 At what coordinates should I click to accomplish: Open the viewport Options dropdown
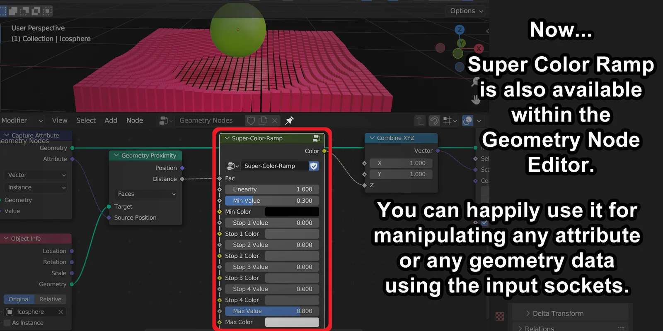tap(467, 11)
